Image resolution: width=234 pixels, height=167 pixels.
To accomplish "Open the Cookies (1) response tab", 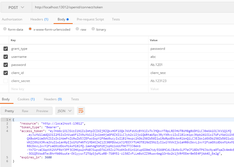I will point(26,99).
